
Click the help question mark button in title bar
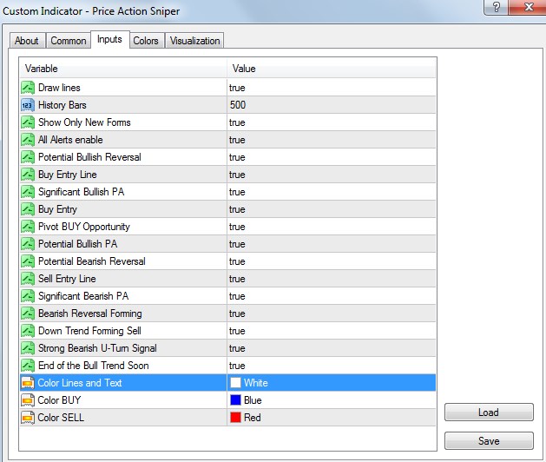point(496,7)
